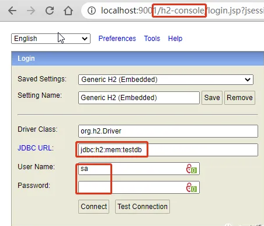Open the Help menu link
Viewport: 264px width, 226px height.
pyautogui.click(x=175, y=39)
